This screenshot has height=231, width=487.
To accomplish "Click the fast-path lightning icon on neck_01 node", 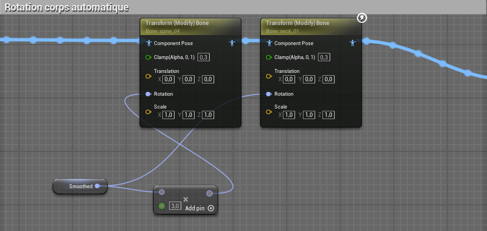I will click(362, 18).
